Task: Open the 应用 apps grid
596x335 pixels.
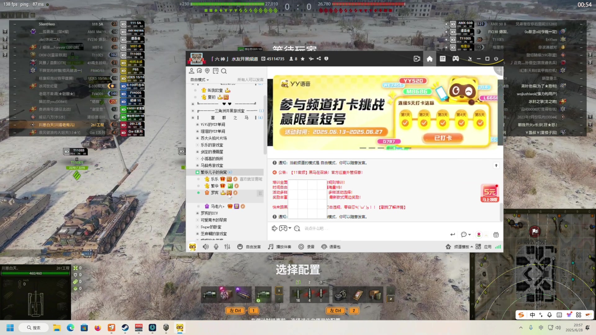Action: [x=484, y=247]
